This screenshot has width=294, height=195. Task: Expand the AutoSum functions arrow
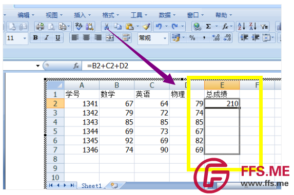[217, 27]
